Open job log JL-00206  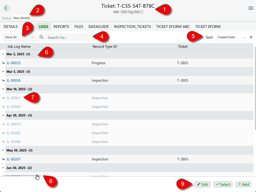(x=13, y=142)
